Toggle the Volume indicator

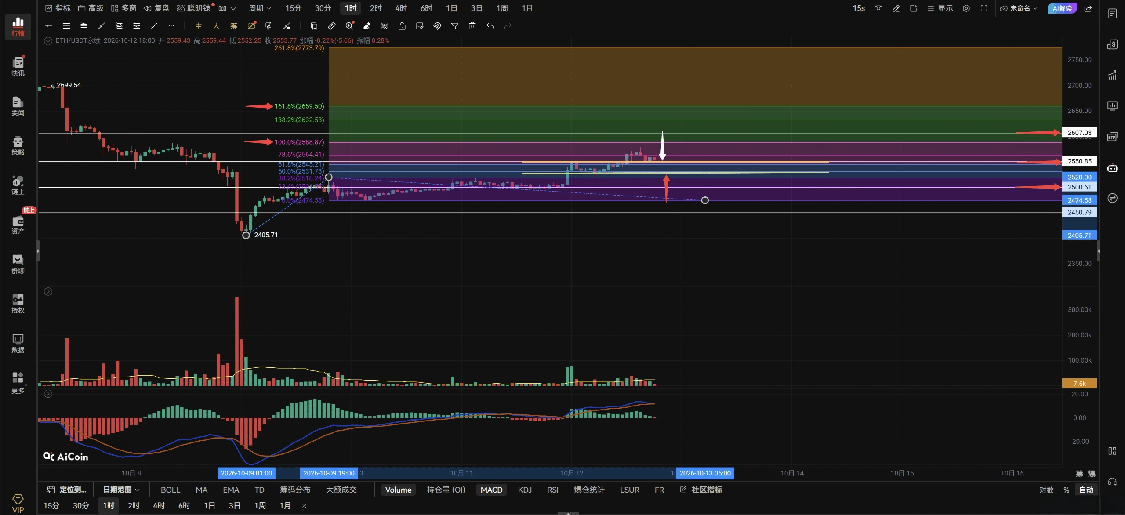coord(398,490)
